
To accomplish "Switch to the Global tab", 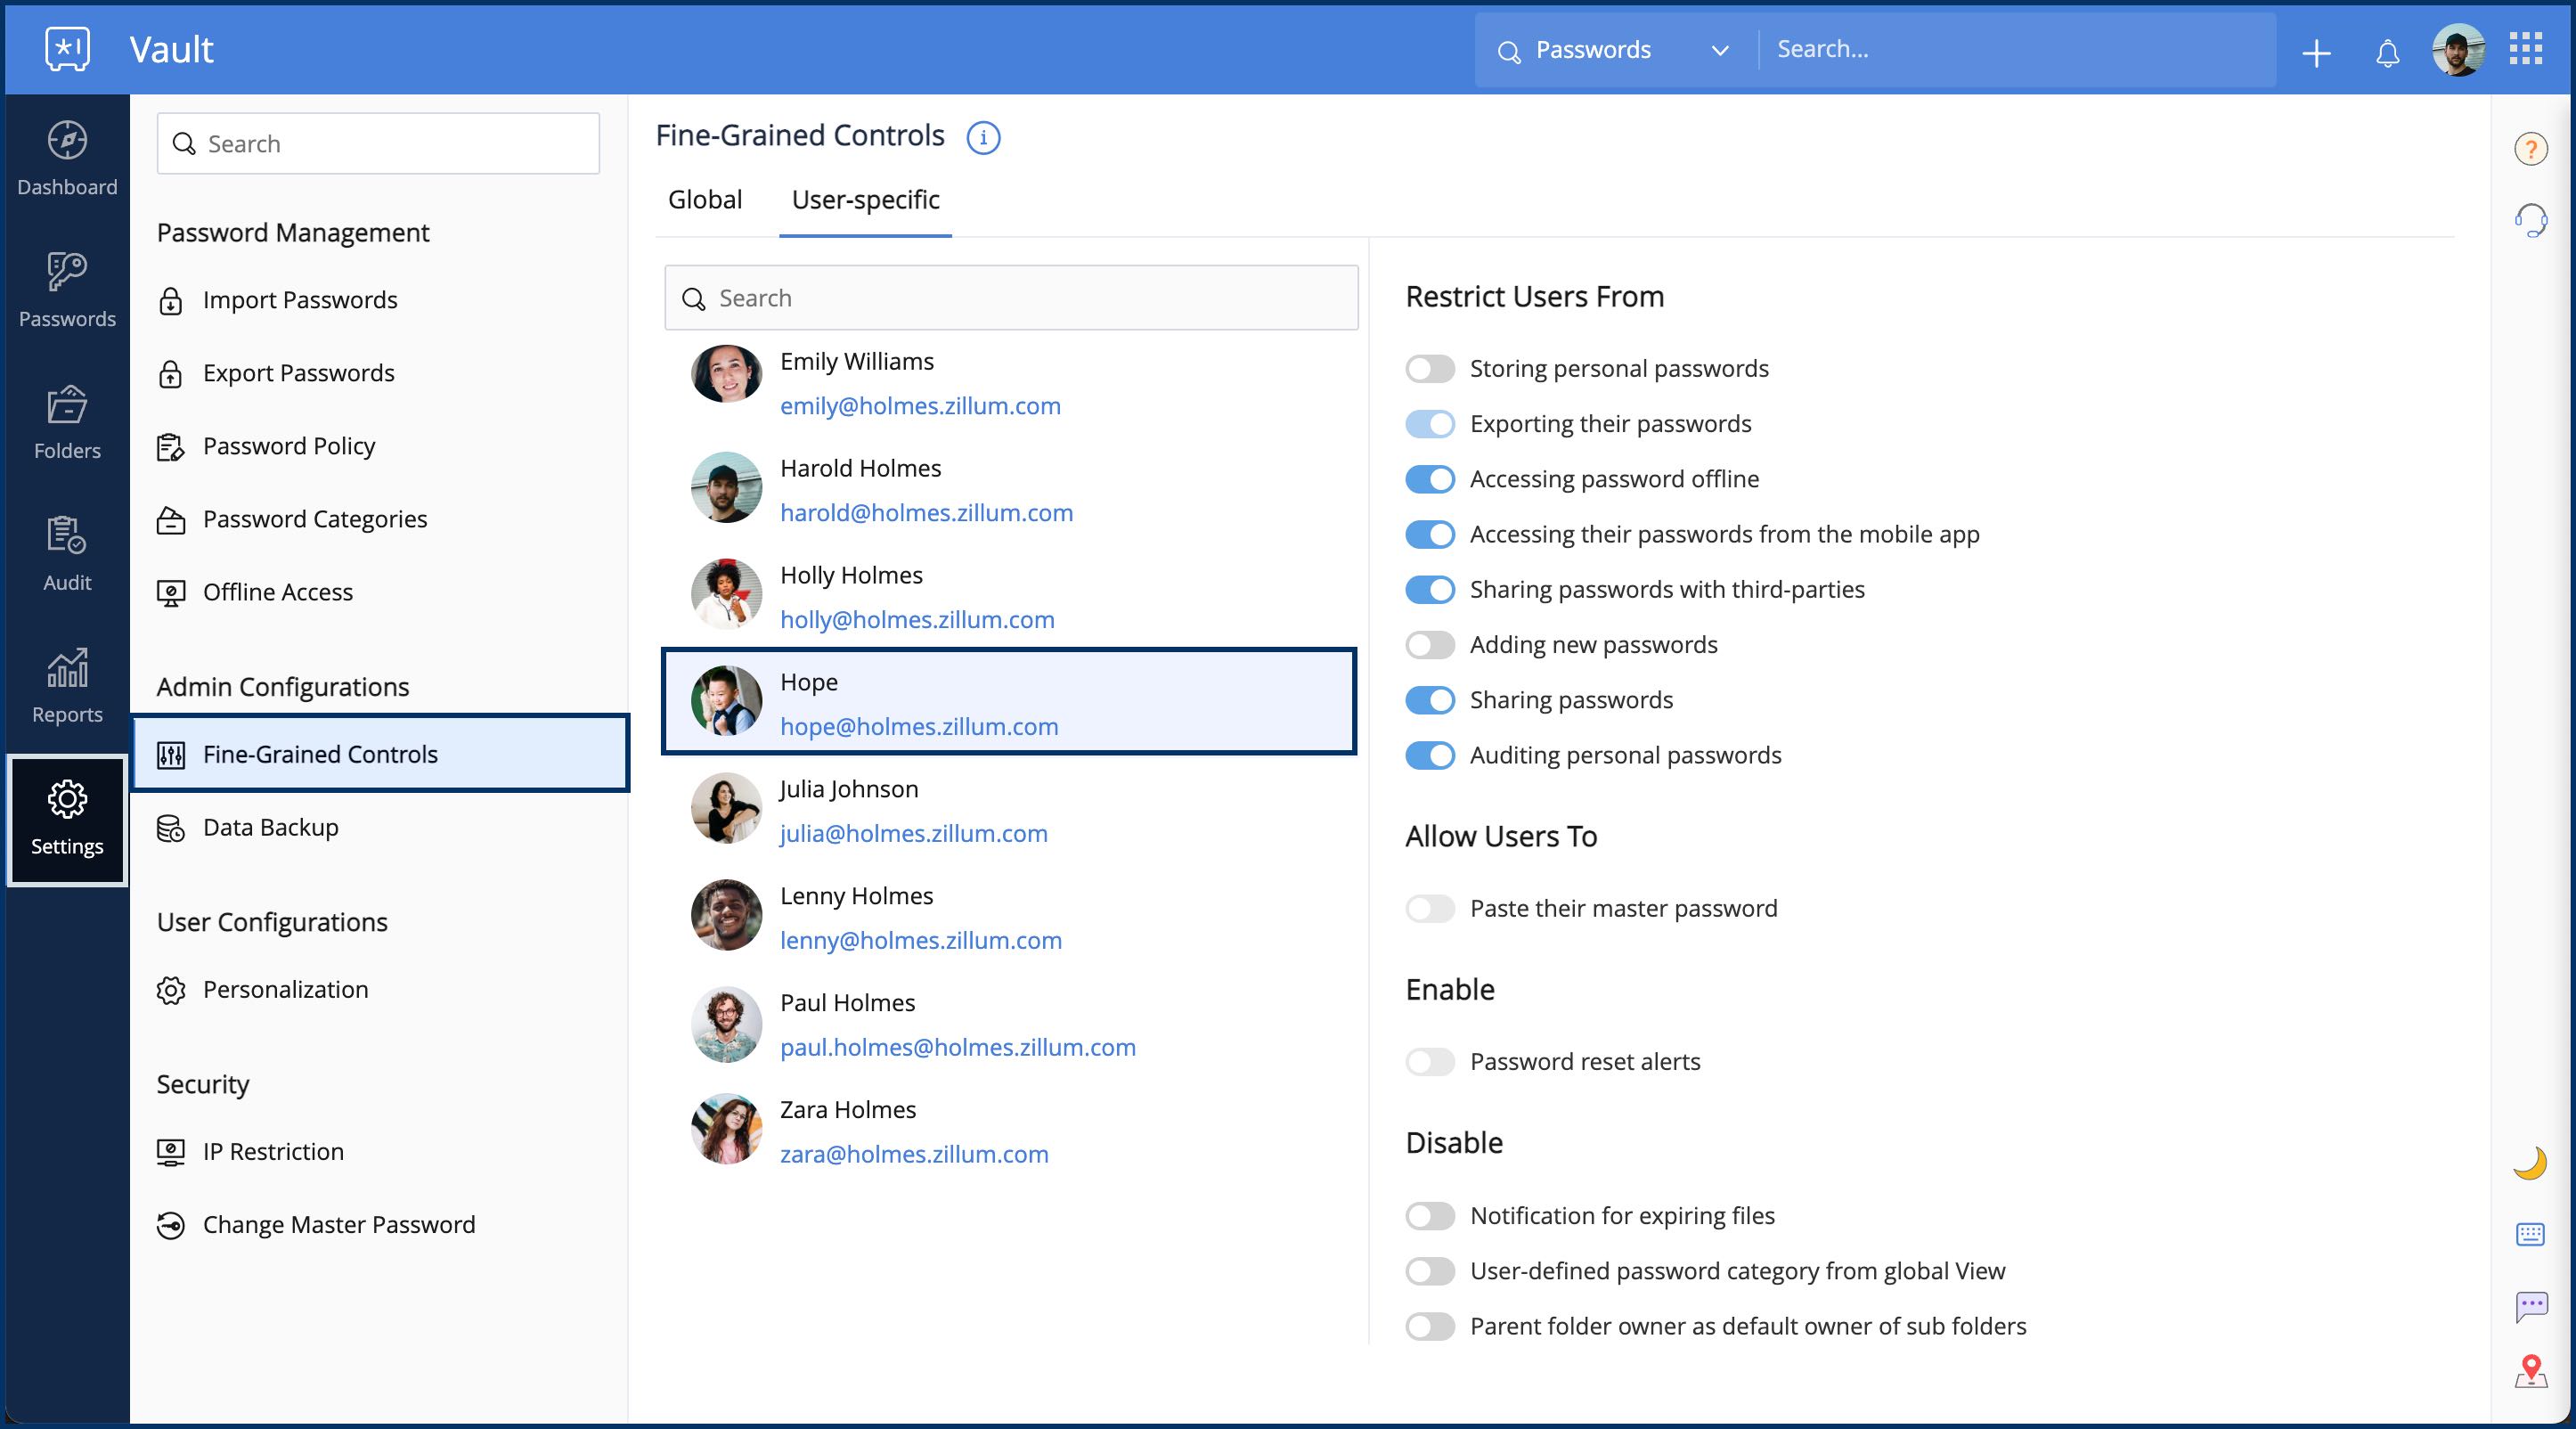I will pos(705,200).
